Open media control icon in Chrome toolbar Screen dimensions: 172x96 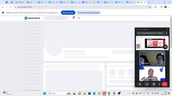tap(161, 7)
